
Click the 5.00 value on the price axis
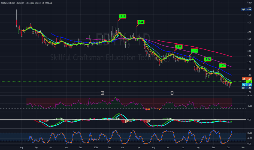pyautogui.click(x=249, y=23)
